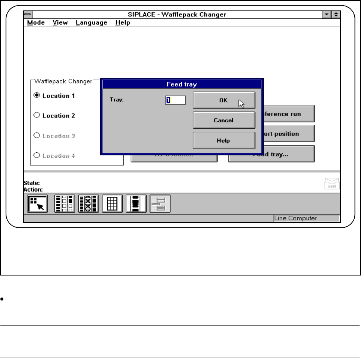Confirm the Feed tray dialog with OK
Image resolution: width=361 pixels, height=358 pixels.
point(224,100)
